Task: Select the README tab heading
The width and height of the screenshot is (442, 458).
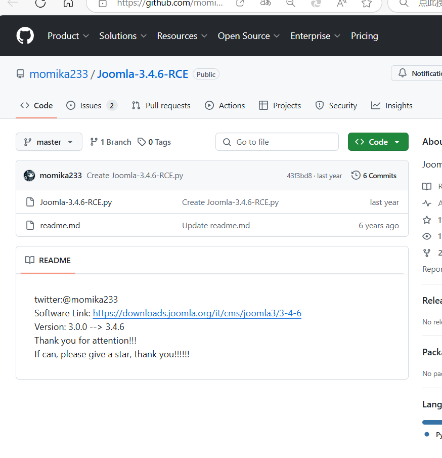Action: point(48,260)
